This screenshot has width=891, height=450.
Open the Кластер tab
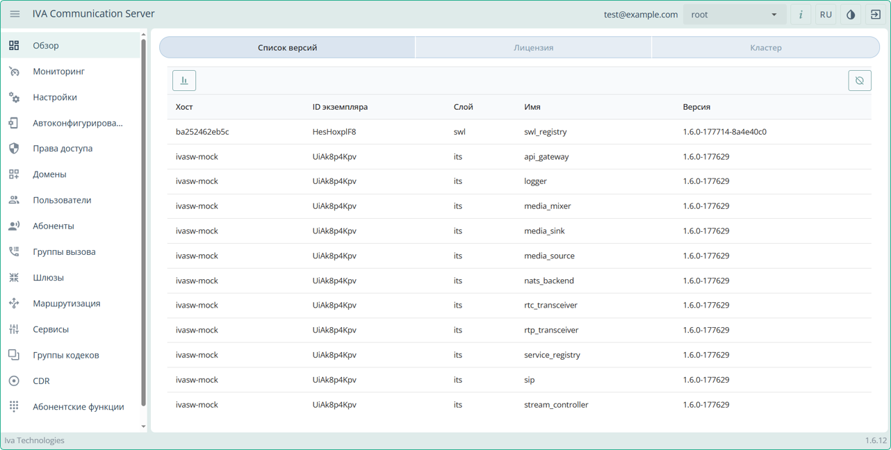tap(765, 47)
